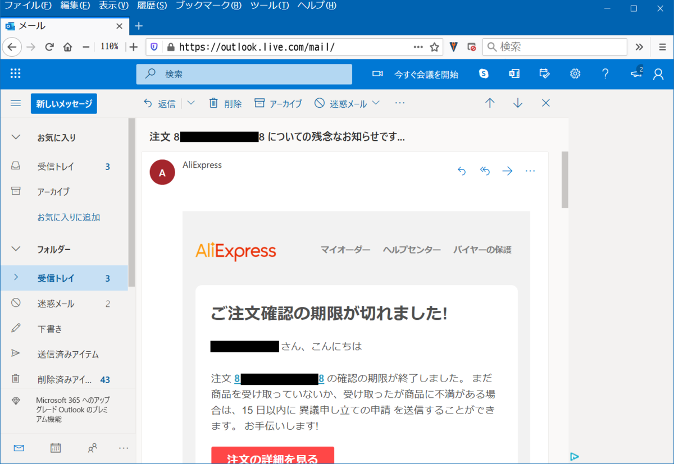The image size is (674, 464).
Task: Go to previous message up arrow
Action: (x=490, y=103)
